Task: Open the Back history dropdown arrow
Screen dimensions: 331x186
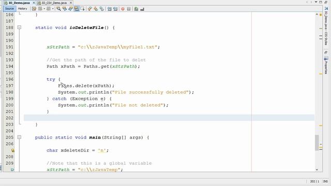Action: pyautogui.click(x=44, y=9)
